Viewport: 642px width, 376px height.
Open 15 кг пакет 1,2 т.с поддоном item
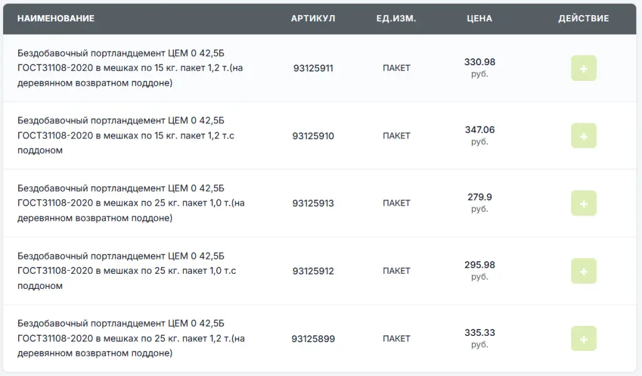click(x=126, y=135)
